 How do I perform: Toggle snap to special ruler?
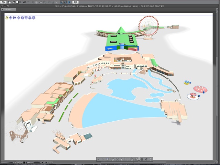(65, 2)
